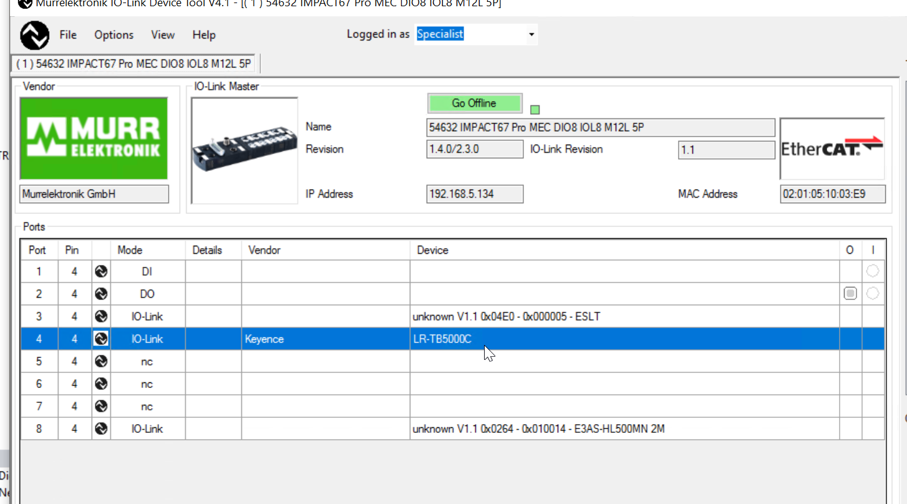The width and height of the screenshot is (907, 504).
Task: Click the green online status indicator
Action: click(x=535, y=110)
